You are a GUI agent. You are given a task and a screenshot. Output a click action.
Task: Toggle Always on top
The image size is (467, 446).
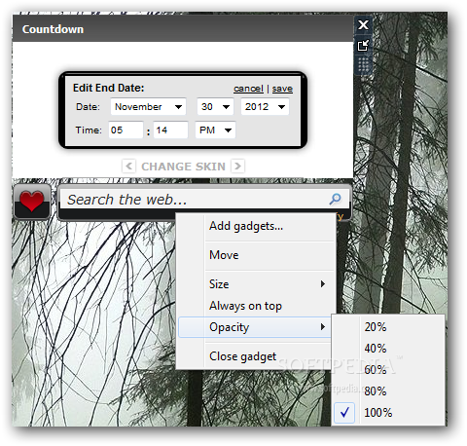point(256,306)
